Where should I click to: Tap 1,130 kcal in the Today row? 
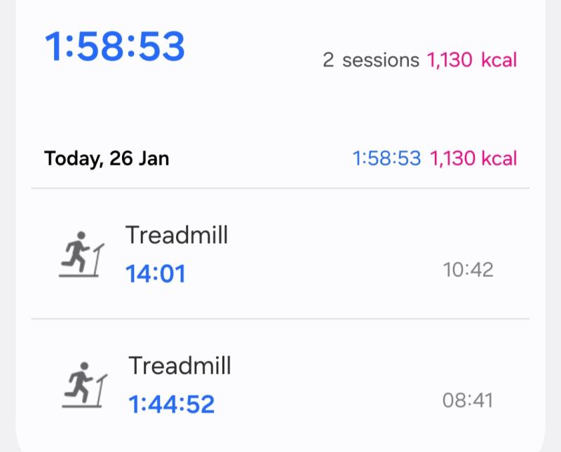click(x=473, y=158)
